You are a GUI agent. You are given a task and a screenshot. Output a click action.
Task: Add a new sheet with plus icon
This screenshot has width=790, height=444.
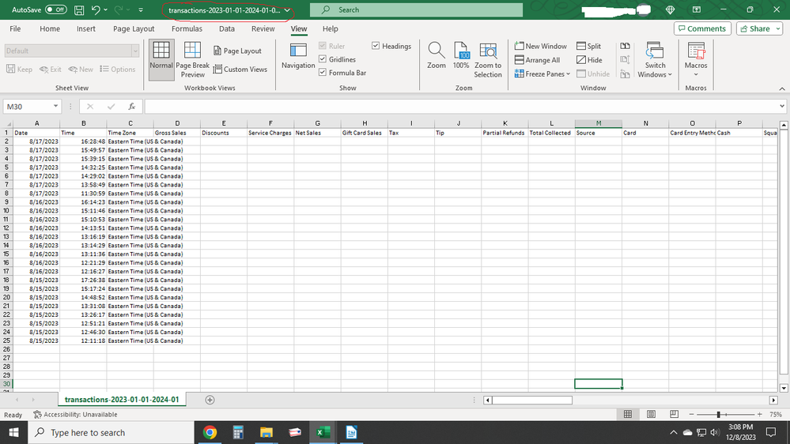210,400
